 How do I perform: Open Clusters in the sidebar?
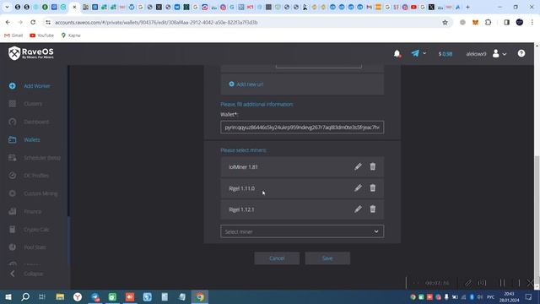[x=33, y=104]
